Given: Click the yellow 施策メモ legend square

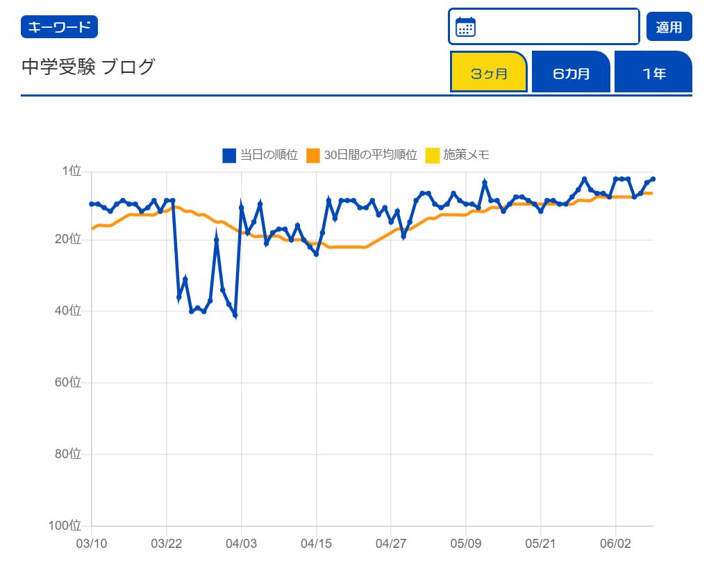Looking at the screenshot, I should pyautogui.click(x=432, y=156).
